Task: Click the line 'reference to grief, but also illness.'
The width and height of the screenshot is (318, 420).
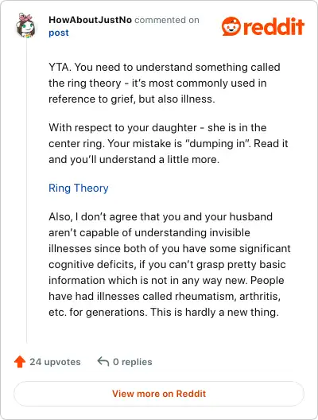Action: click(x=132, y=99)
